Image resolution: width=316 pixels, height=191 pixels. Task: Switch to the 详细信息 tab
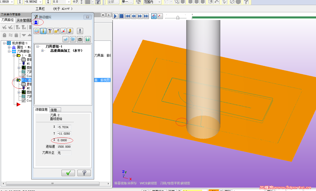click(x=41, y=109)
